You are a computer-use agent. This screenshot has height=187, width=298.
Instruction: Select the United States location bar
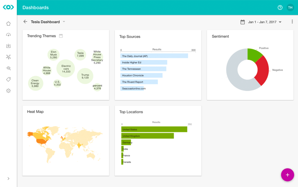tap(154, 129)
